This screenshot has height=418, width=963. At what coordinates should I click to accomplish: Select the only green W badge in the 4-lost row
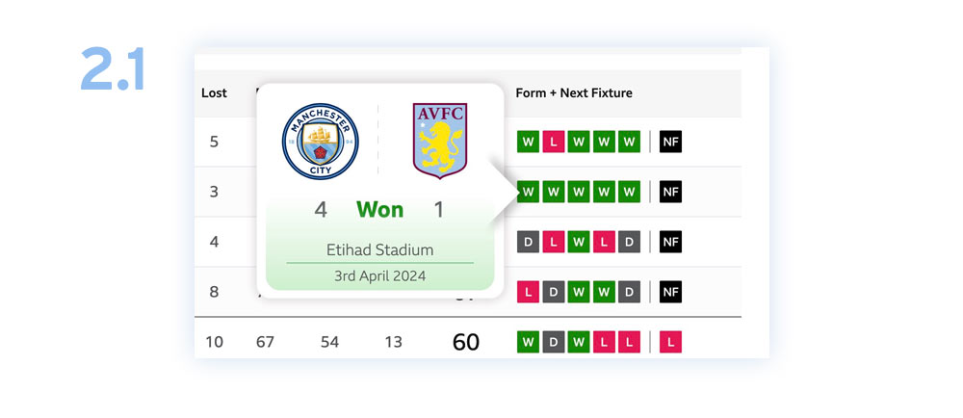[x=579, y=242]
